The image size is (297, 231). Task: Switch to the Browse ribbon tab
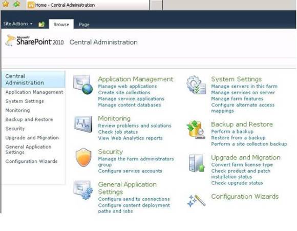point(61,24)
